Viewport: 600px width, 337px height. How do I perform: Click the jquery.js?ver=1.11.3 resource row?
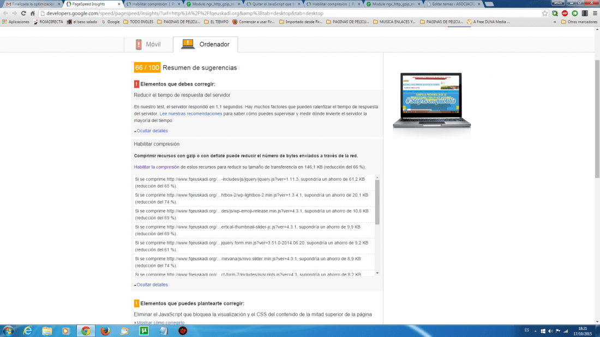pos(254,182)
